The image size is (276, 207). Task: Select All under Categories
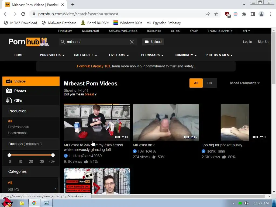pos(10,183)
